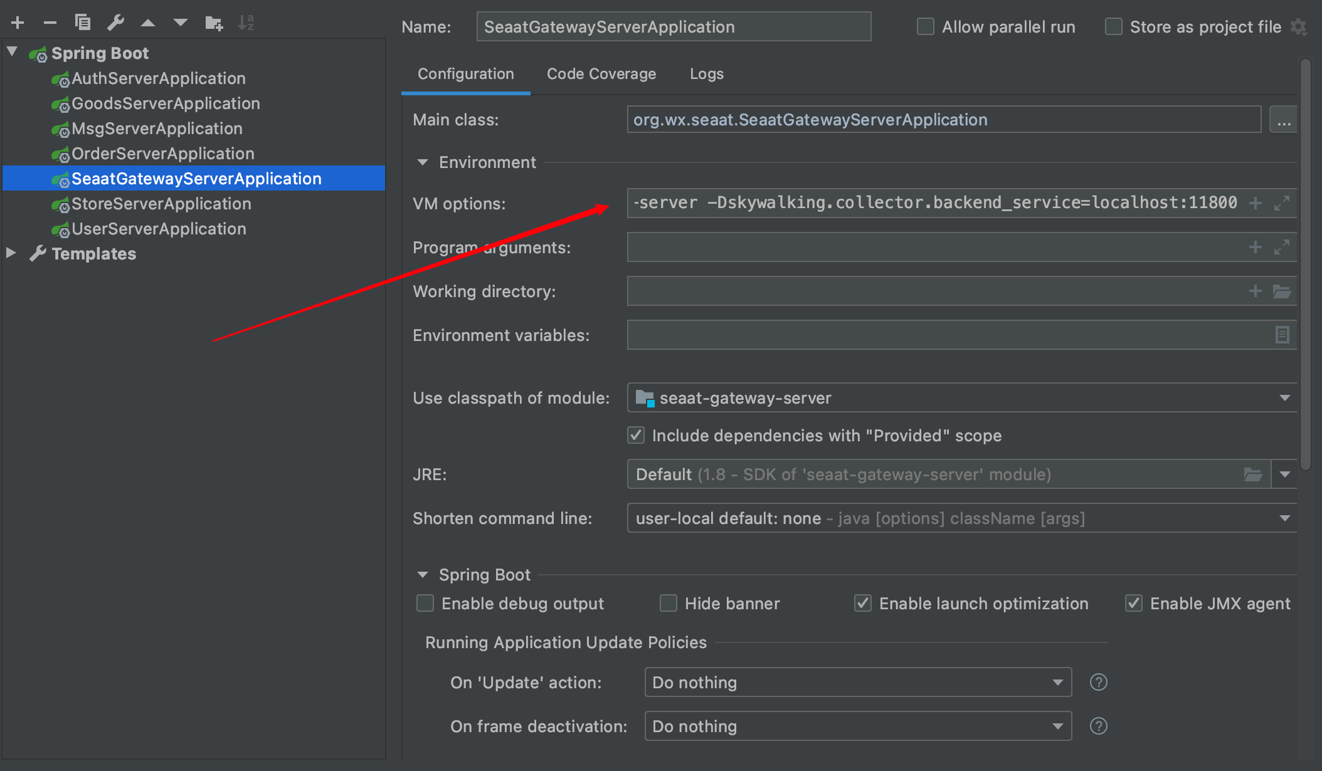1322x771 pixels.
Task: Enable Allow parallel run
Action: pyautogui.click(x=926, y=27)
